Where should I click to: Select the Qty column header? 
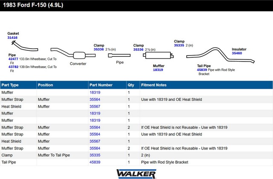pyautogui.click(x=133, y=85)
